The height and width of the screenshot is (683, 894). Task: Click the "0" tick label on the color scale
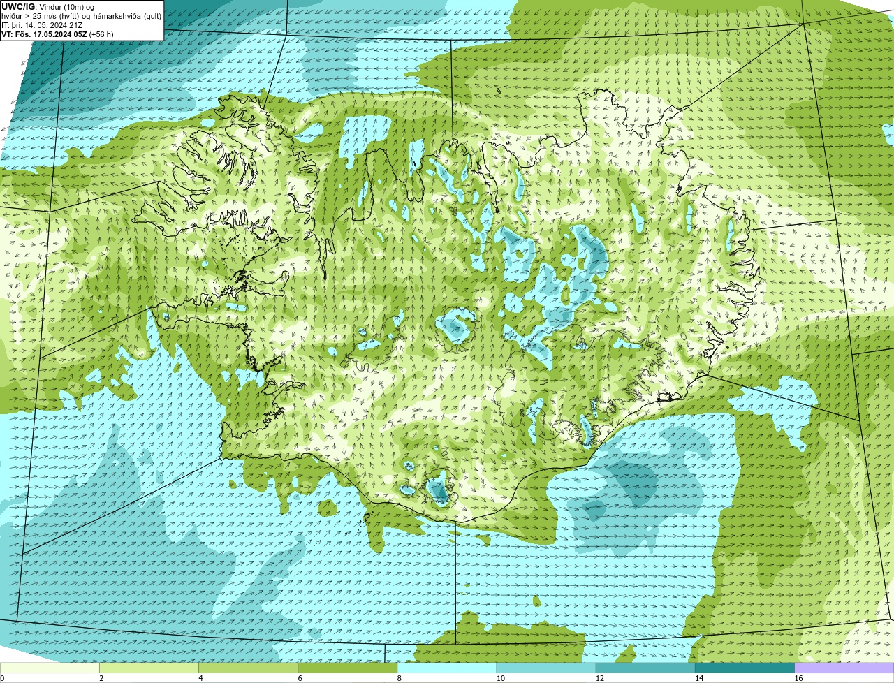[x=2, y=678]
